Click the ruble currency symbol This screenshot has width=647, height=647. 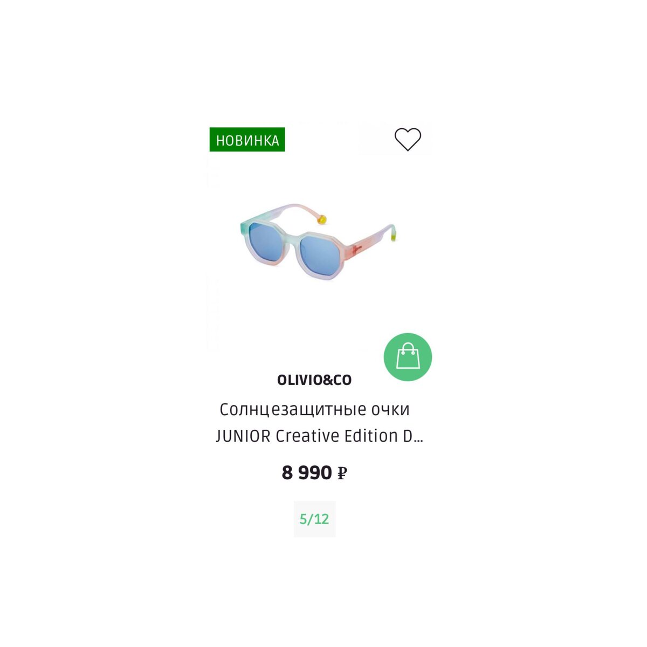click(x=342, y=474)
